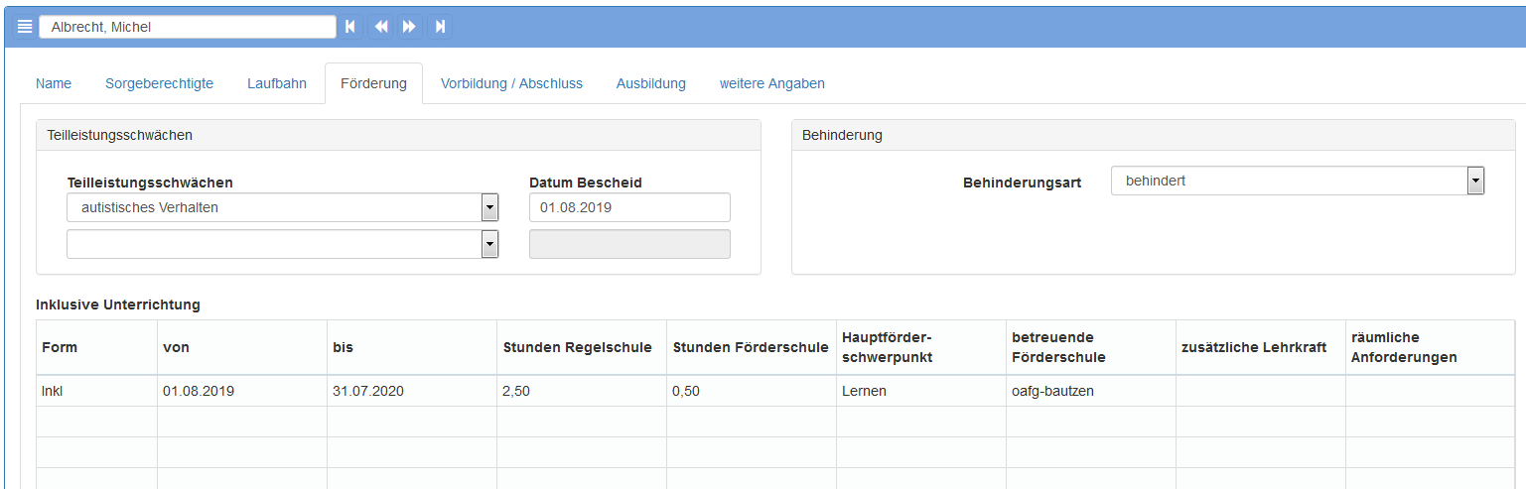Screen dimensions: 1526x489
Task: Click the oafg-bautzen Förderschule cell
Action: pyautogui.click(x=1090, y=391)
